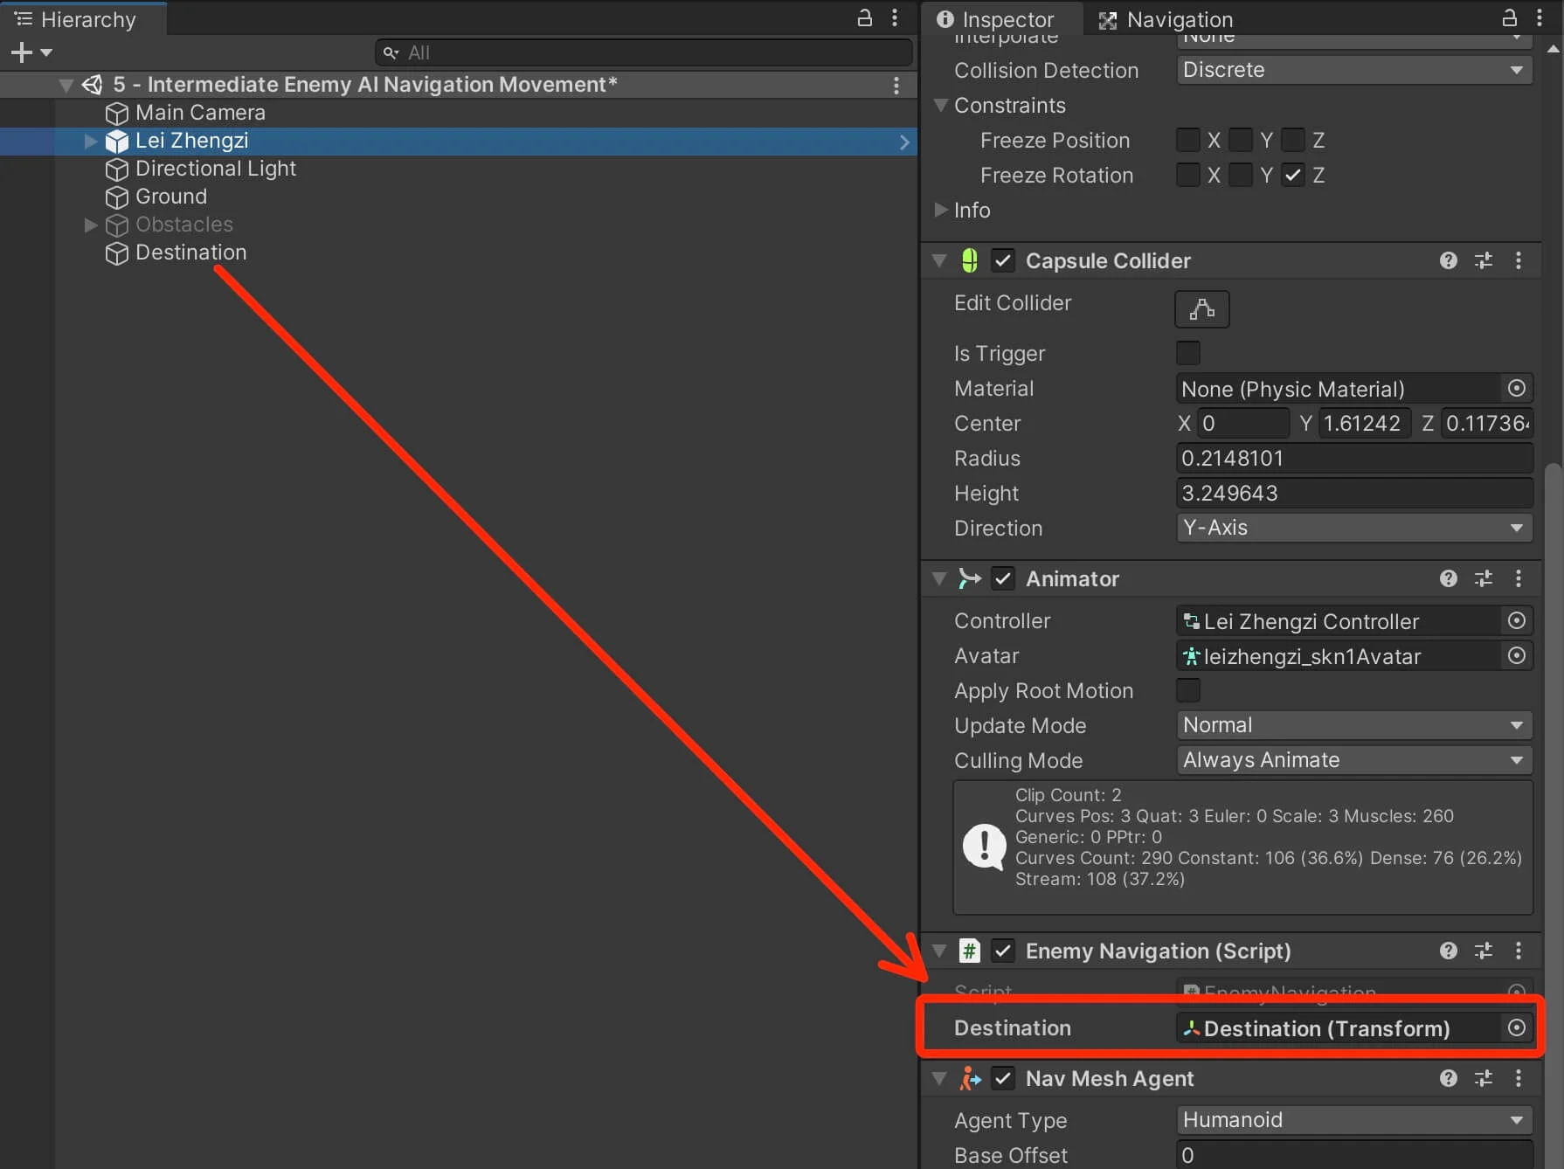Open the Inspector panel three-dot menu
This screenshot has height=1169, width=1564.
(x=1540, y=18)
